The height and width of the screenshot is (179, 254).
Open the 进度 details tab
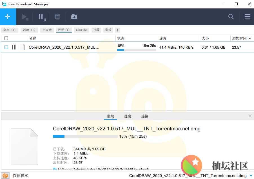pyautogui.click(x=128, y=116)
